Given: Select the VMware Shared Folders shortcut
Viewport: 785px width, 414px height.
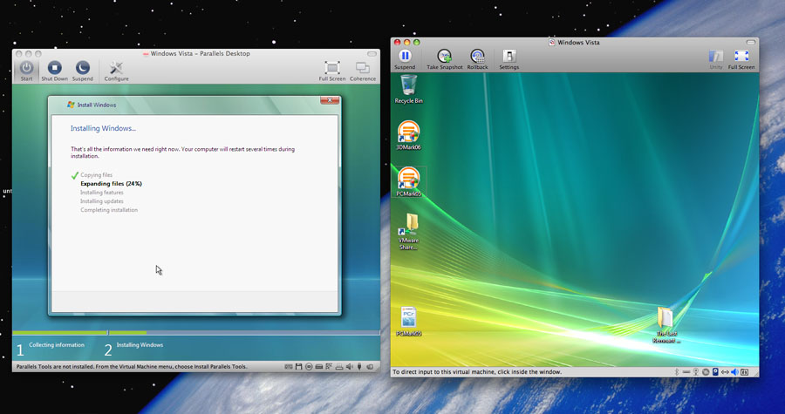Looking at the screenshot, I should click(x=408, y=227).
